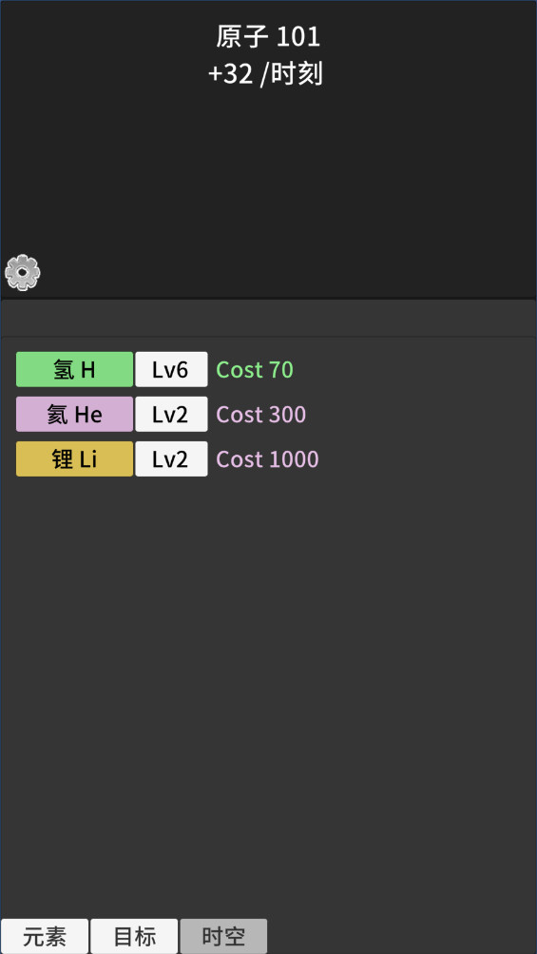Select the greyed 时空 tab
This screenshot has height=954, width=537.
click(x=223, y=936)
